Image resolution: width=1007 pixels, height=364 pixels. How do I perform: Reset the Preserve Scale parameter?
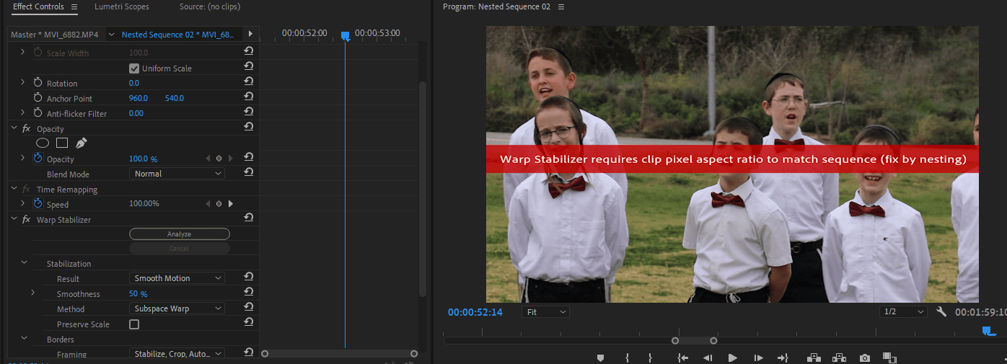coord(248,323)
